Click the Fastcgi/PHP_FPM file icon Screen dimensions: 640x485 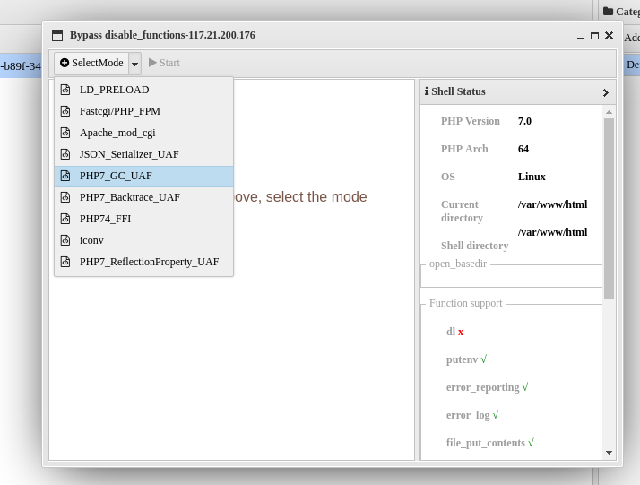65,111
